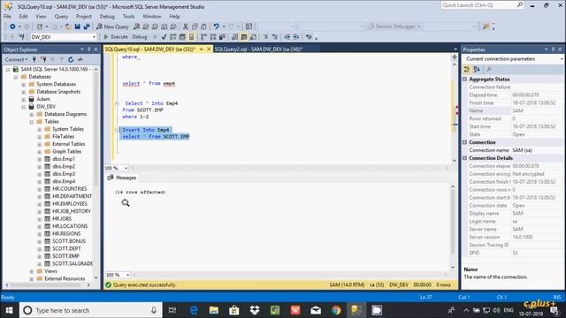Click the Copy icon in toolbar
The height and width of the screenshot is (318, 566).
click(x=195, y=26)
